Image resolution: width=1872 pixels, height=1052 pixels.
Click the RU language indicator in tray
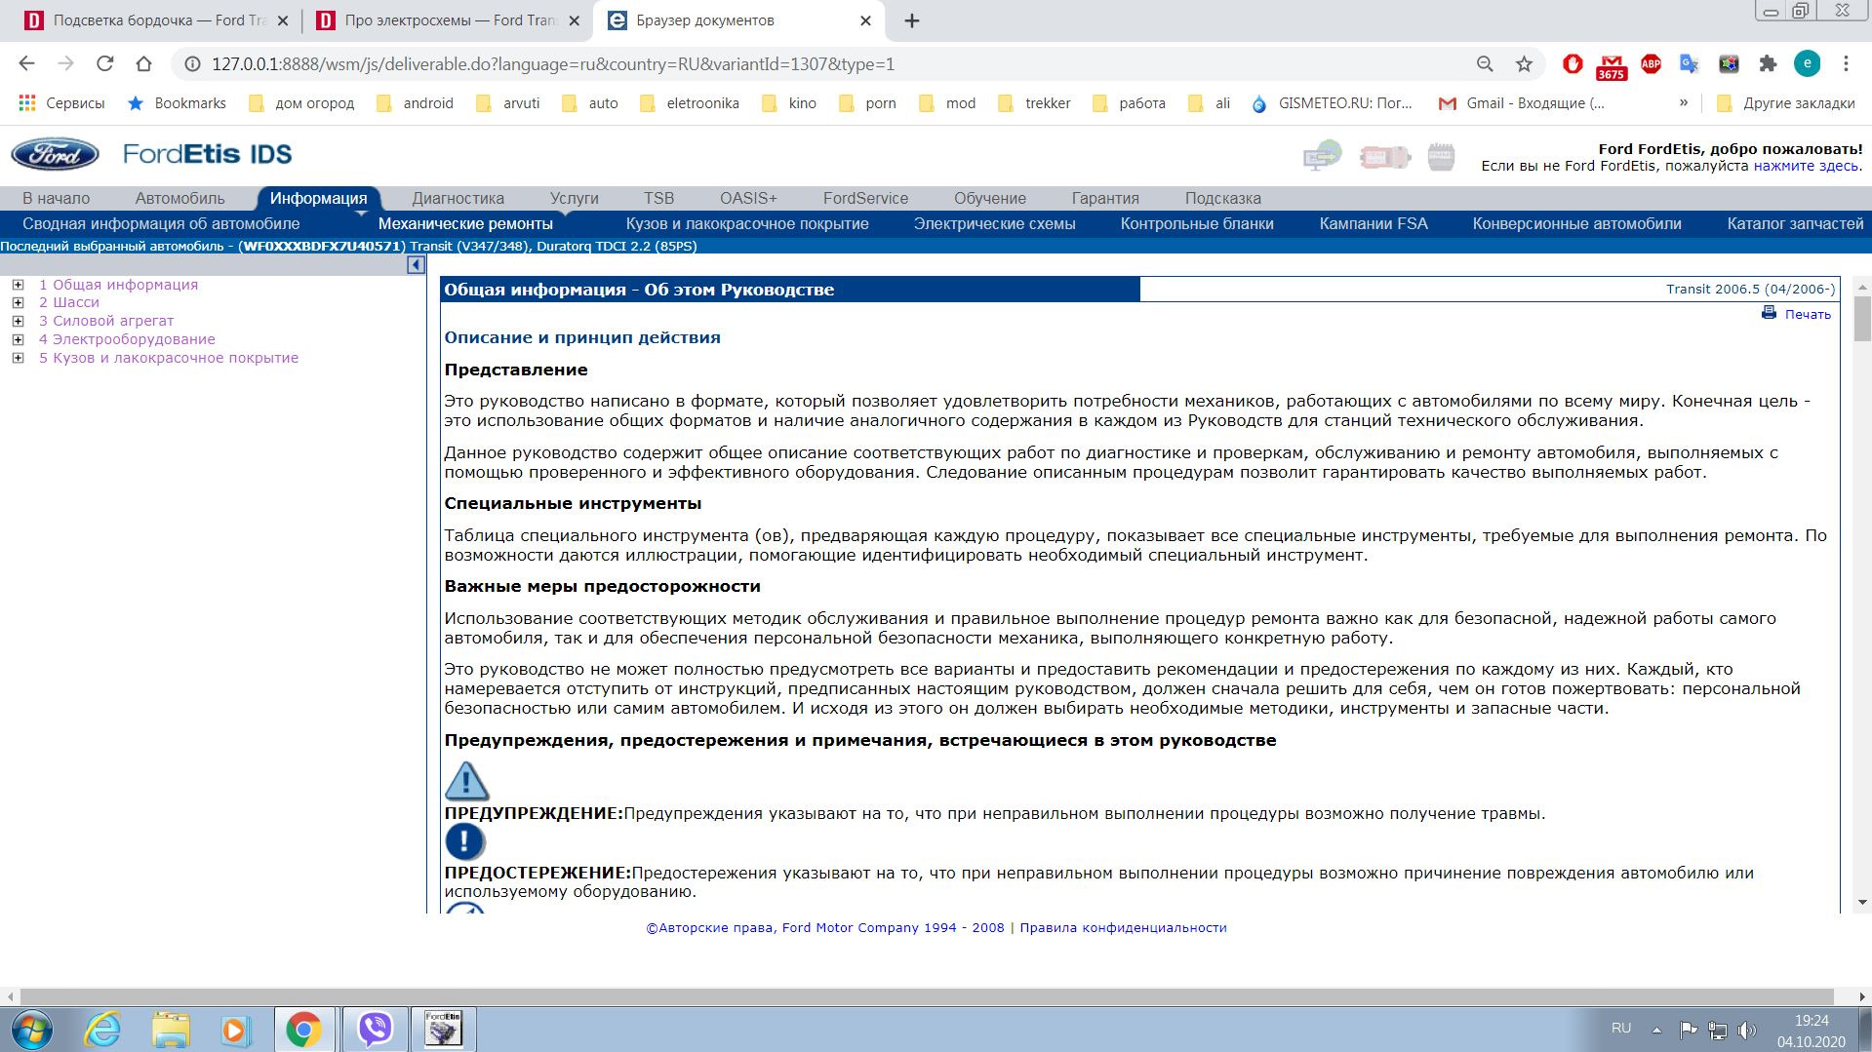tap(1620, 1028)
